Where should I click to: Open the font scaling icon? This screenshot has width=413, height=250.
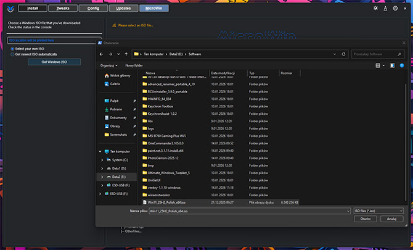tap(385, 8)
